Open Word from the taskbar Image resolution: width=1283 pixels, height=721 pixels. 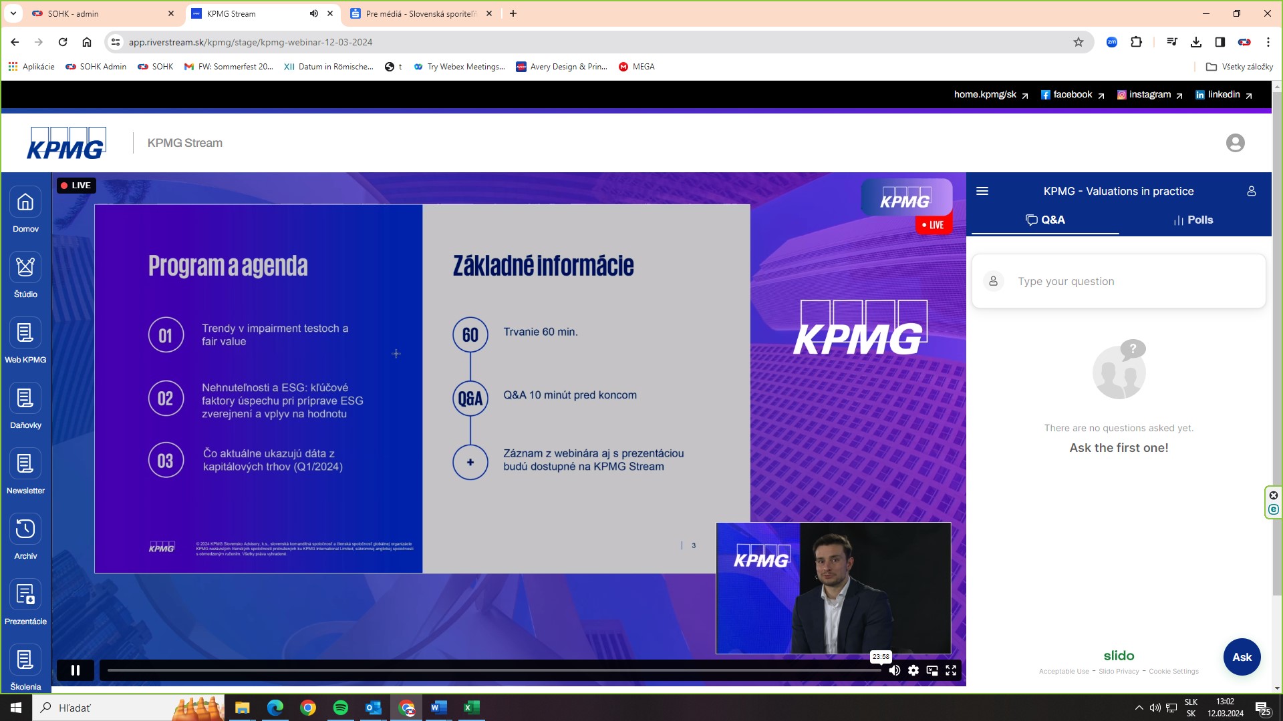[x=439, y=708]
